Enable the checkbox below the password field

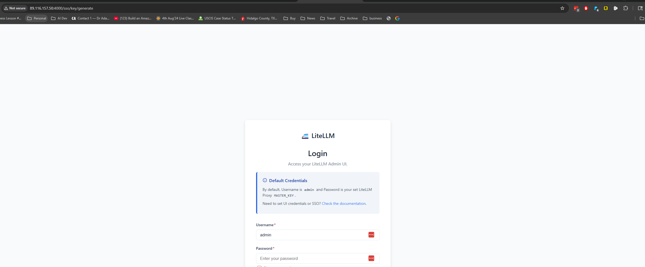pos(259,266)
